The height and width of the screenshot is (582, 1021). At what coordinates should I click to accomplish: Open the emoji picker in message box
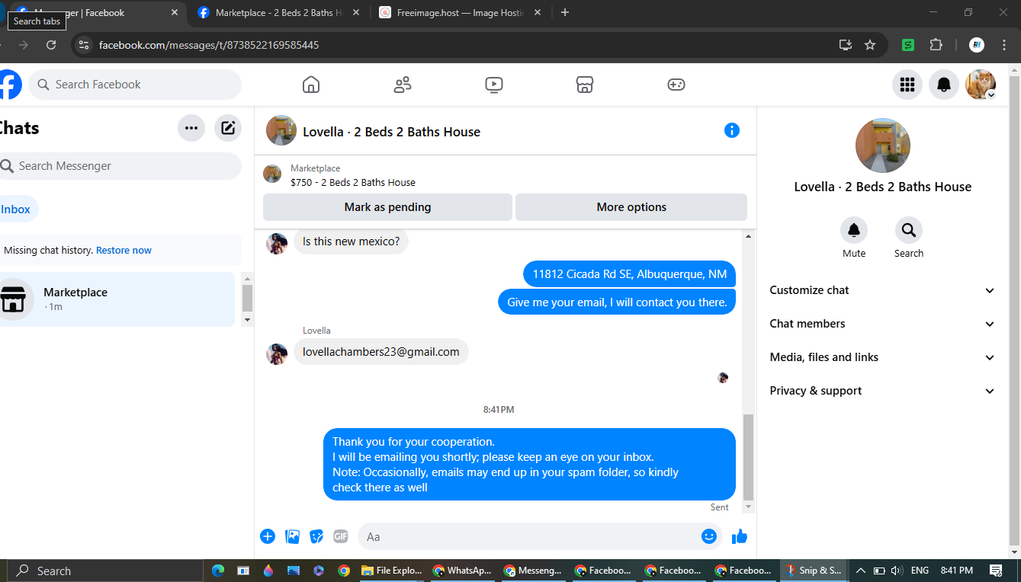[x=709, y=536]
